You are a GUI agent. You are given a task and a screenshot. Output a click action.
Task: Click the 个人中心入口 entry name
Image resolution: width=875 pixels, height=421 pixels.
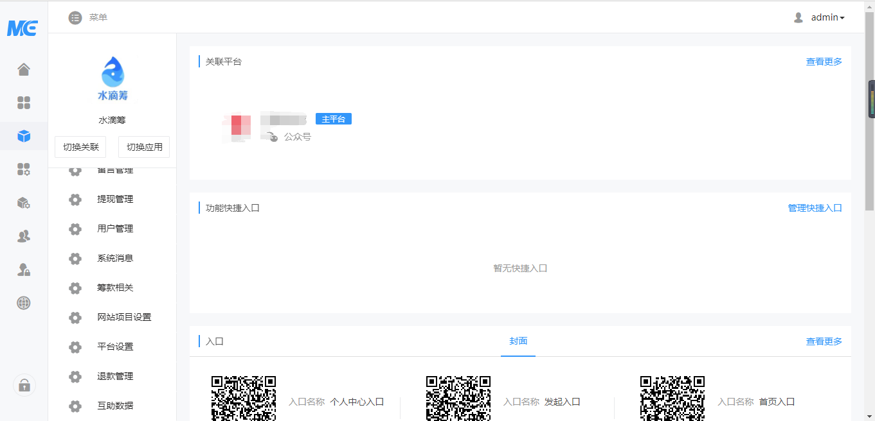pyautogui.click(x=357, y=402)
